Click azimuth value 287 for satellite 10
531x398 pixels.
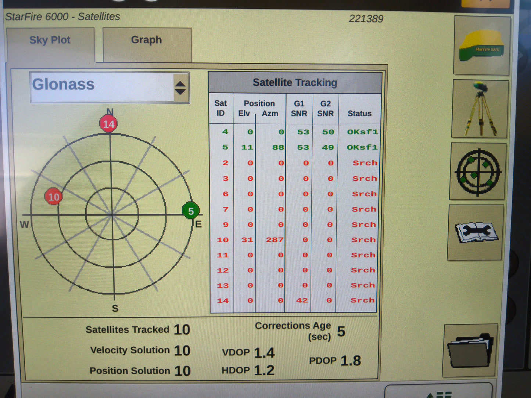(275, 240)
